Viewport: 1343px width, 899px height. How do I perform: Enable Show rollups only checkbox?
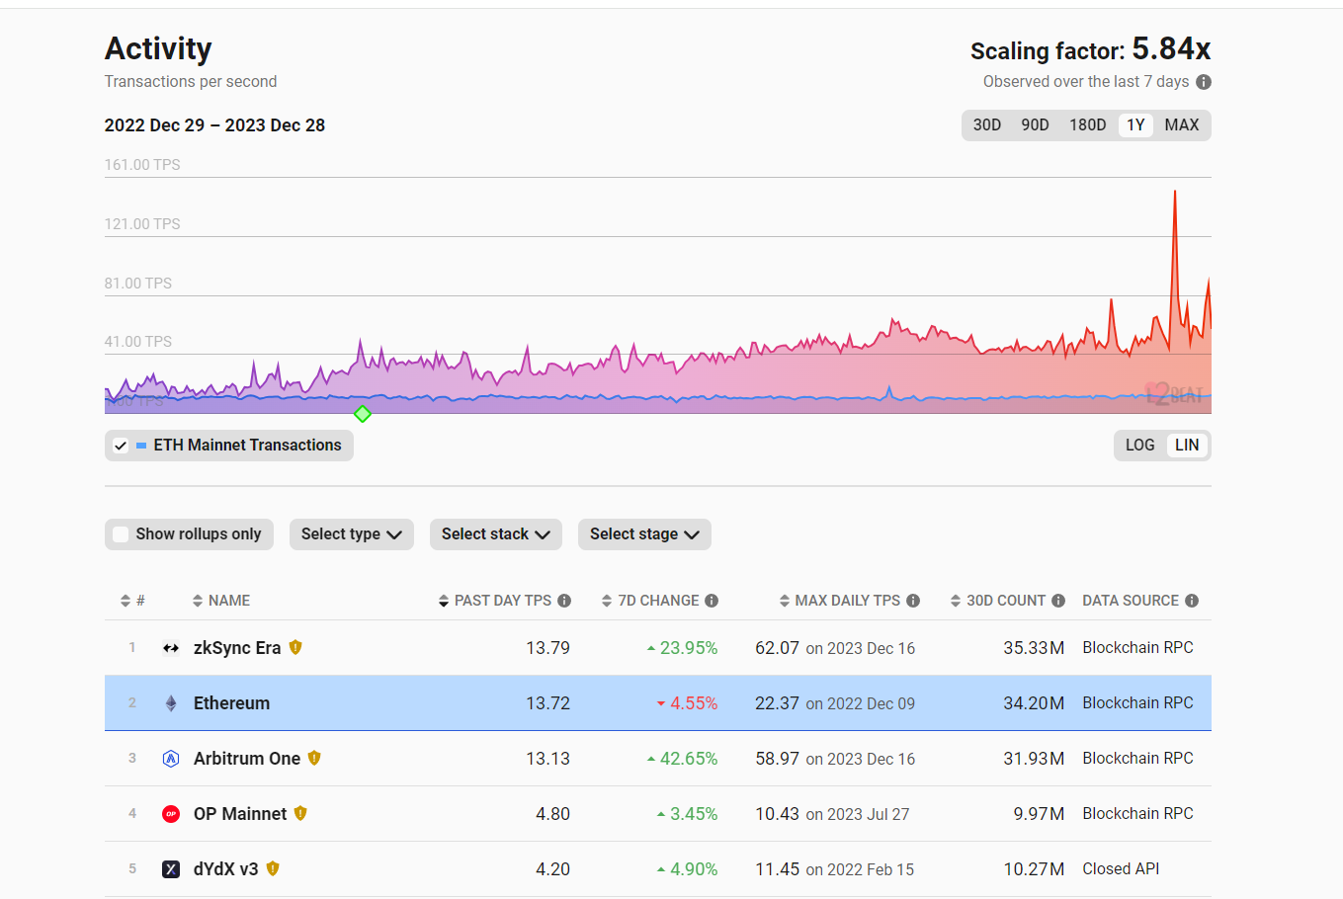tap(121, 534)
